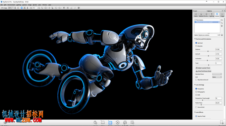Select the Orthographic lens option
Image resolution: width=226 pixels, height=126 pixels.
point(196,92)
